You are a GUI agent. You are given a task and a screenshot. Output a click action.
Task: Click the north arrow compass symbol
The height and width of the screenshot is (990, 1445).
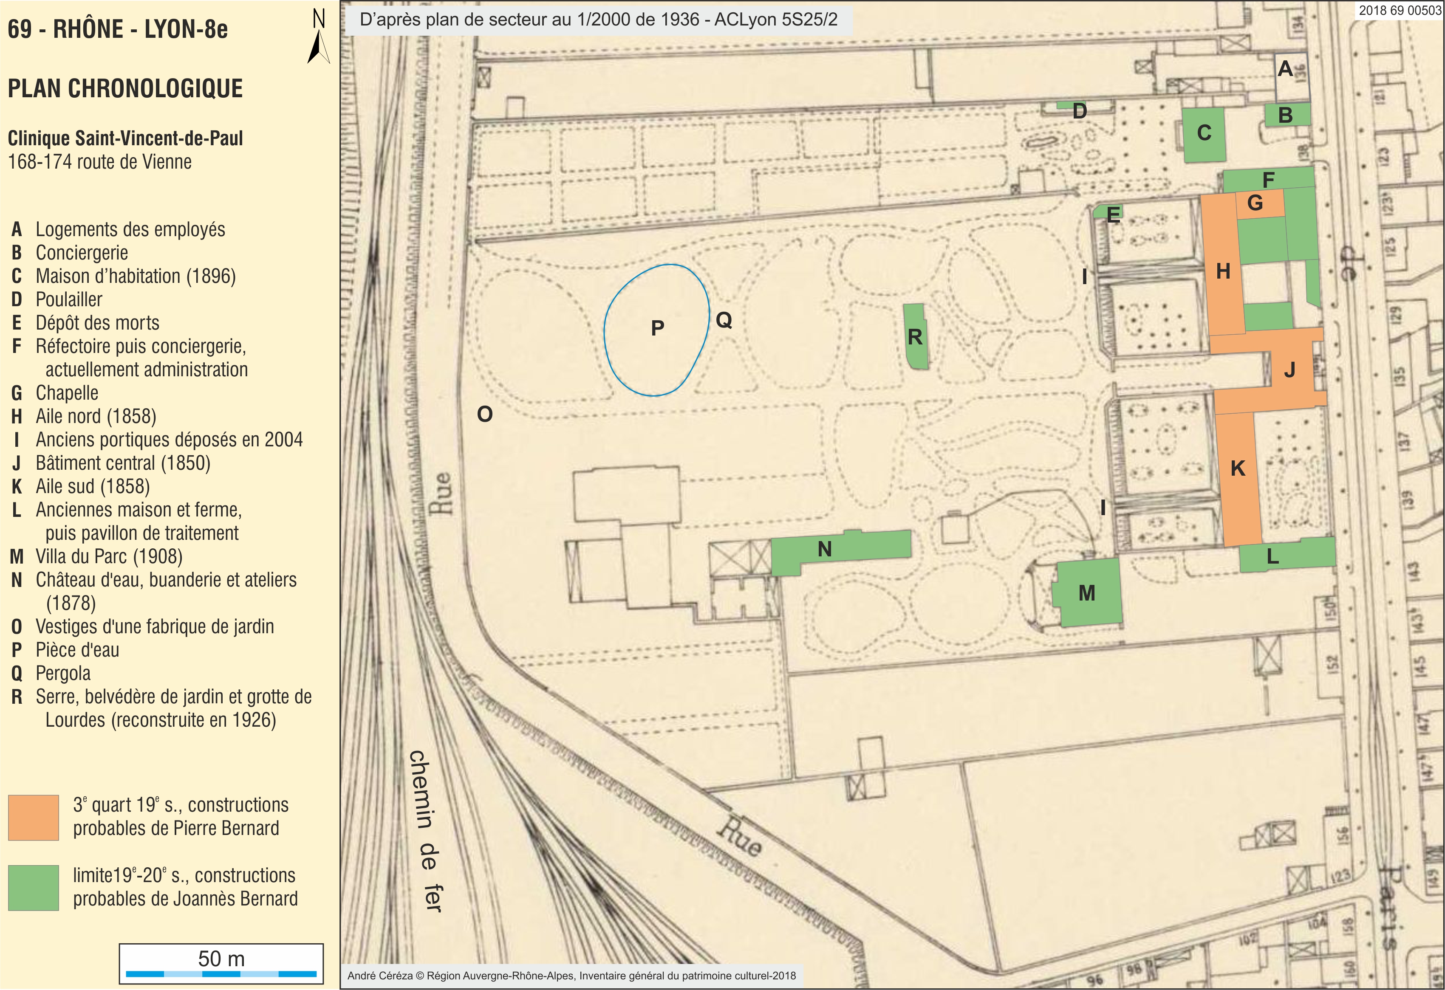(x=318, y=36)
